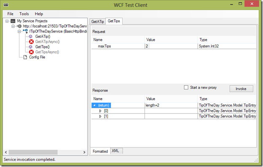
Task: Select the GetTips tab
Action: (x=114, y=21)
